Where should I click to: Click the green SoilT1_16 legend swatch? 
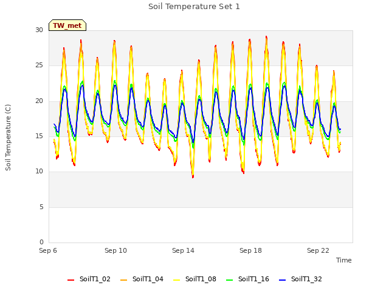(x=230, y=280)
